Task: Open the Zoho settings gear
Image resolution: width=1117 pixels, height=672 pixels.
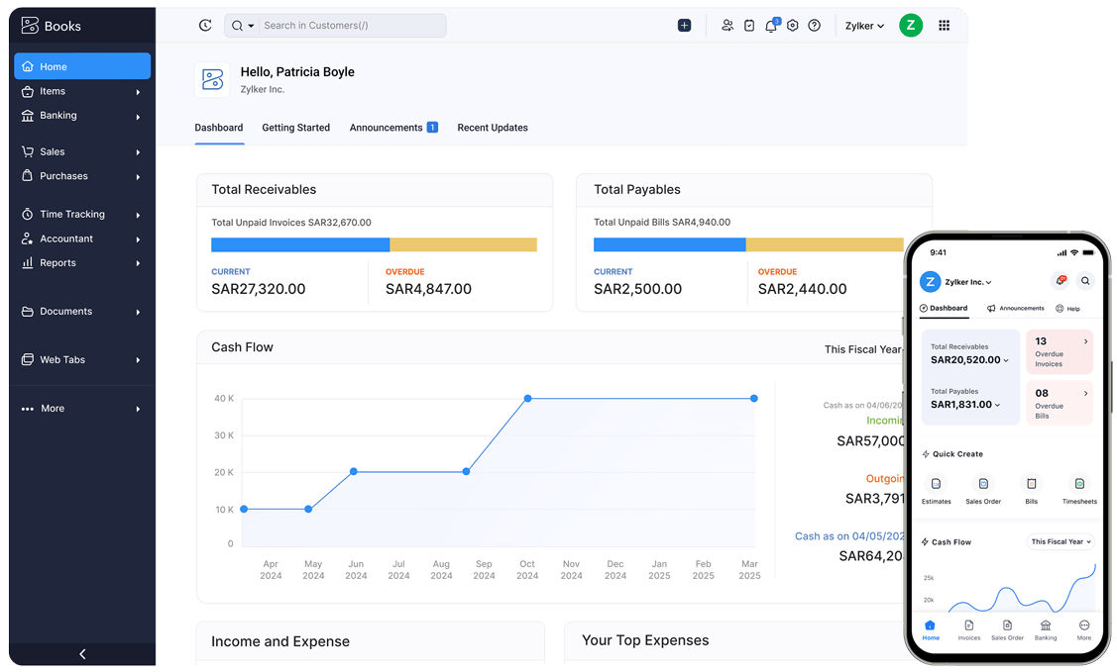Action: [x=793, y=25]
